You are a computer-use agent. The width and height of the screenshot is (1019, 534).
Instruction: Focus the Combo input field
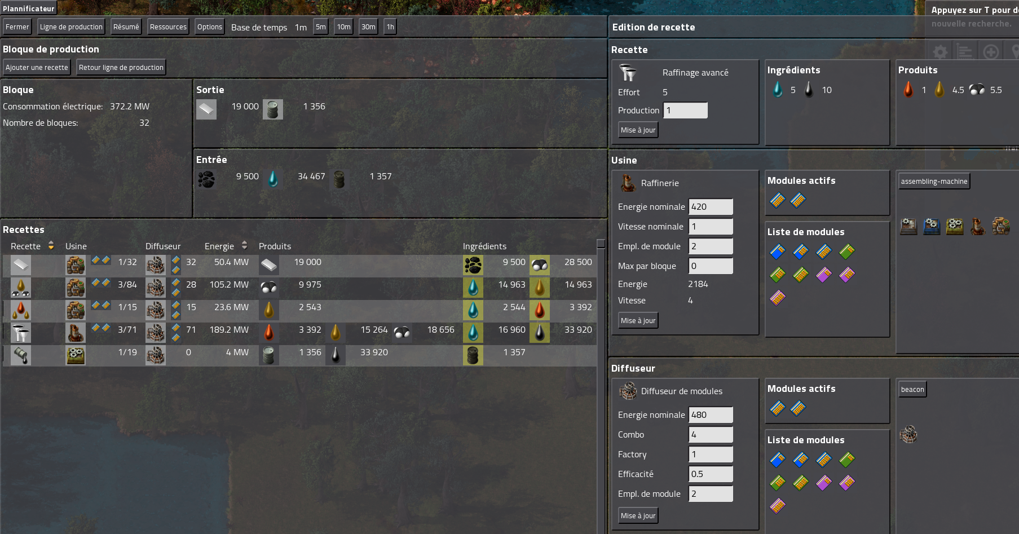711,434
